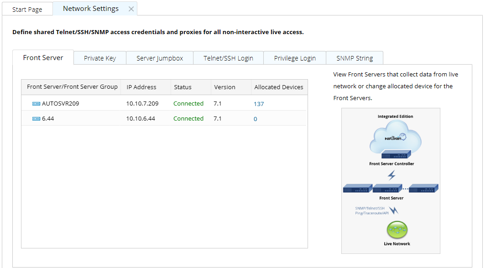Viewport: 486px width, 268px height.
Task: Open allocated devices link showing 137
Action: 259,104
